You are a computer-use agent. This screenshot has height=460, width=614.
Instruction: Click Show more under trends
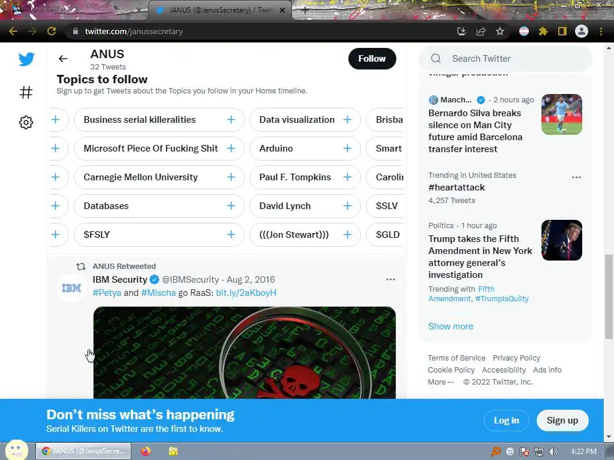(x=451, y=326)
